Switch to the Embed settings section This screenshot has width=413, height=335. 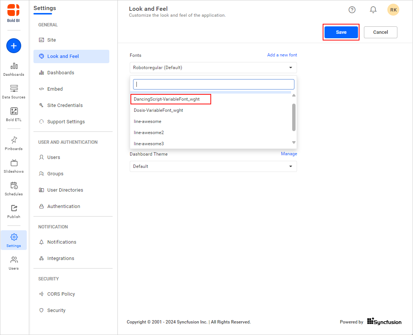click(x=54, y=89)
